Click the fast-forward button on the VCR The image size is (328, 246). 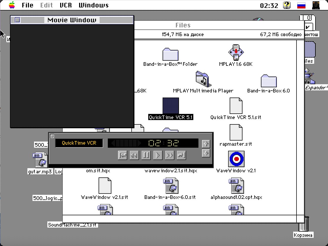coord(170,155)
